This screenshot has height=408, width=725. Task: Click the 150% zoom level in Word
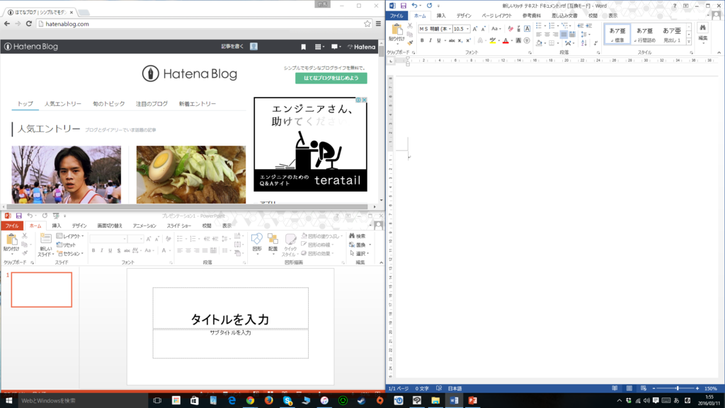(711, 389)
